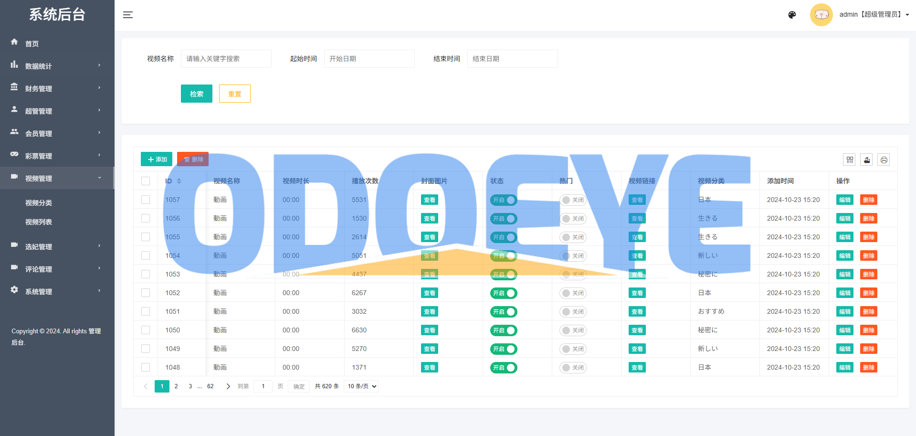Click the 视频名称 keyword search field
Screen dimensions: 916x436
point(226,59)
